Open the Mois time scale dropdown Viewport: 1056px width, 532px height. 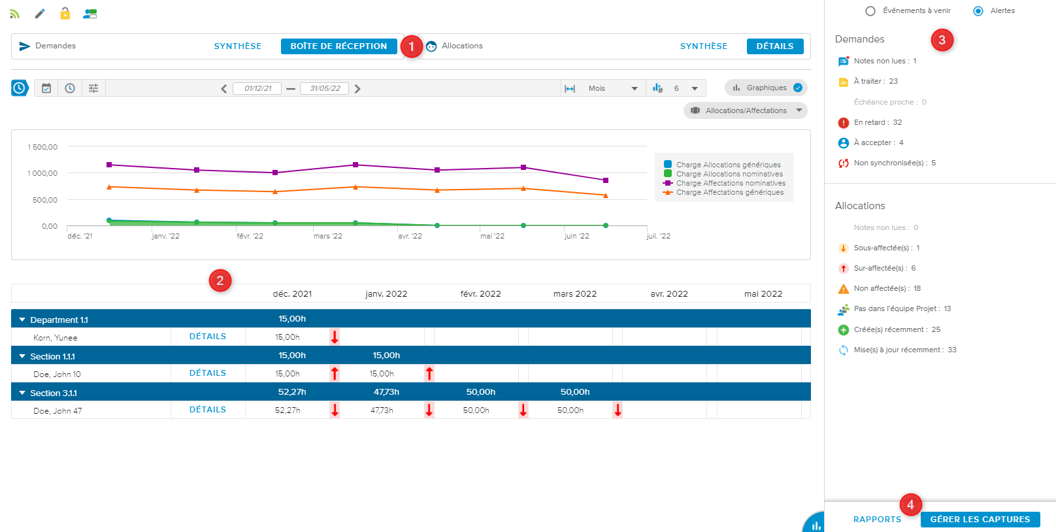click(612, 88)
